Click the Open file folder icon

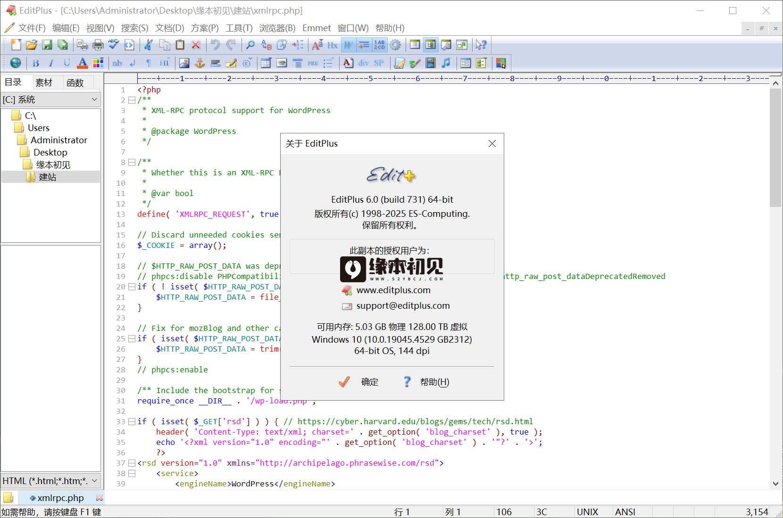(x=32, y=45)
